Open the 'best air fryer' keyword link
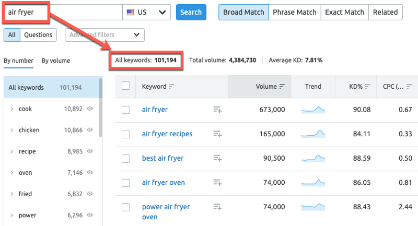The image size is (418, 226). pos(162,158)
